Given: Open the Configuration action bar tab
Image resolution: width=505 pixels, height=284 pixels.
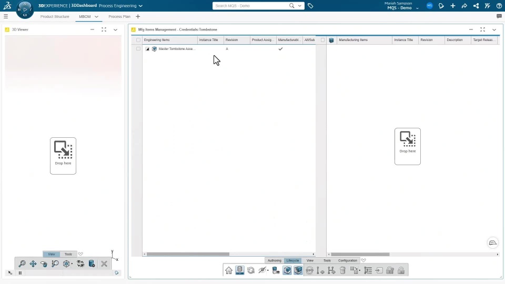Looking at the screenshot, I should click(x=348, y=260).
